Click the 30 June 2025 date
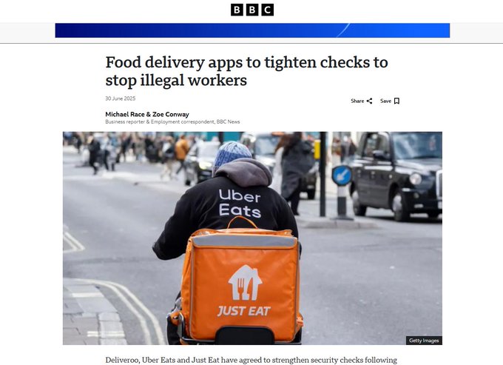Image resolution: width=503 pixels, height=365 pixels. click(121, 98)
